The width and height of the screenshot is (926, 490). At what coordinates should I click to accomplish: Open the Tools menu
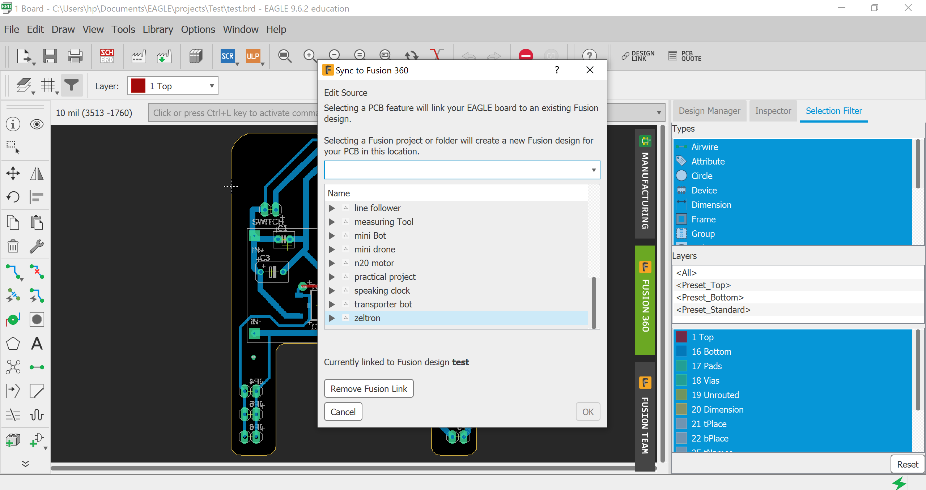pyautogui.click(x=123, y=29)
